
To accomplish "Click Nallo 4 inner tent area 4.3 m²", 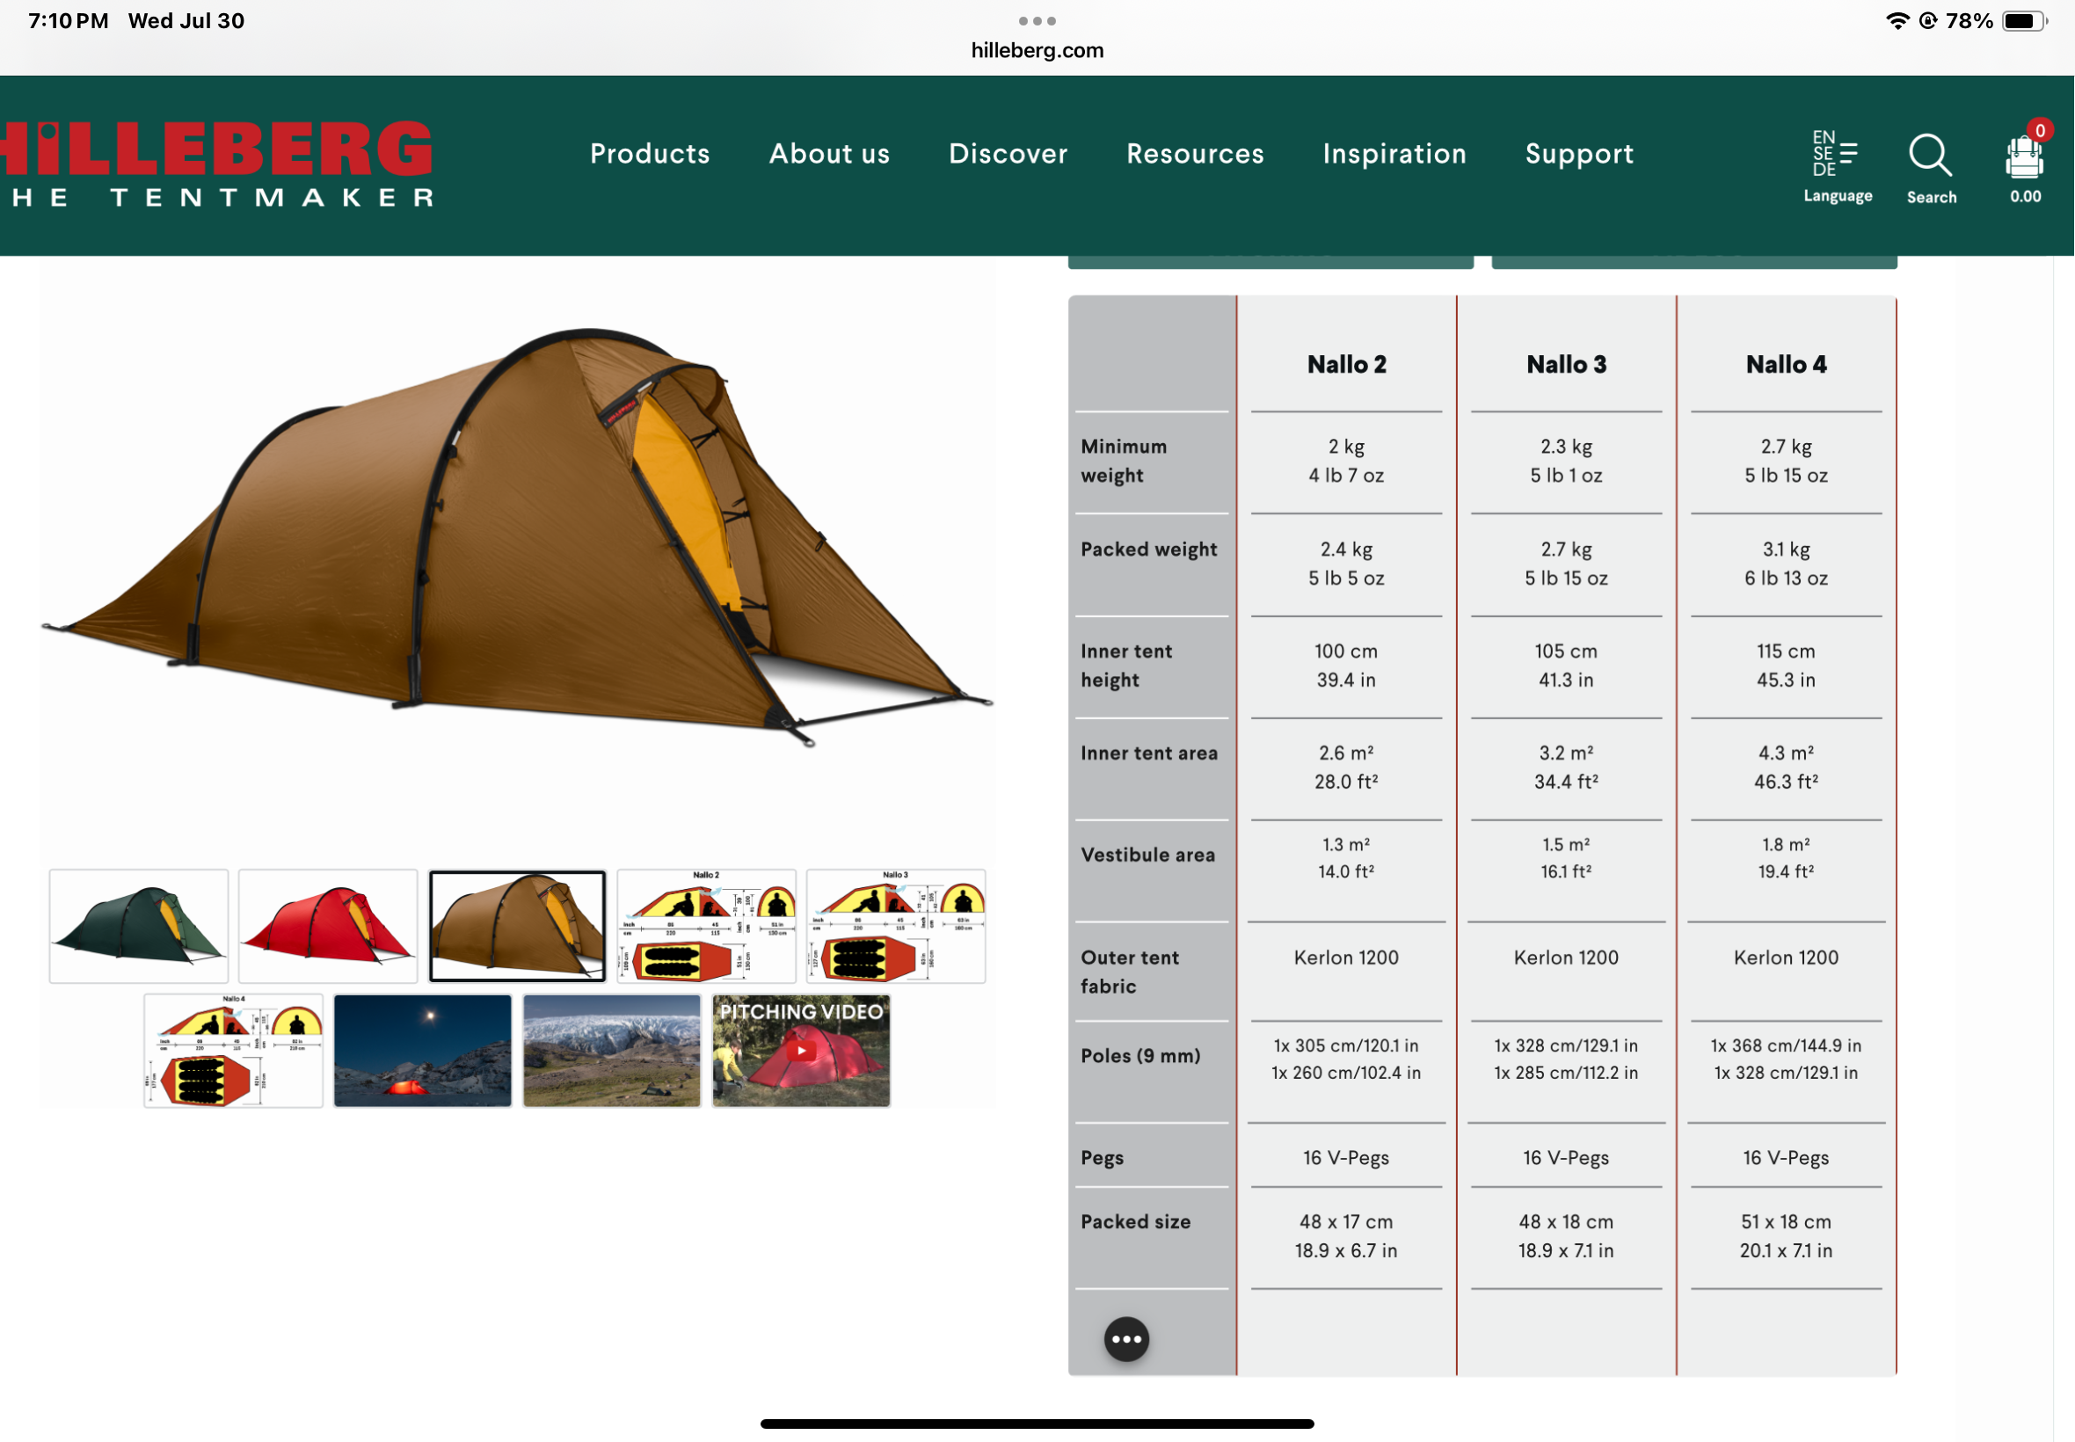I will point(1785,753).
